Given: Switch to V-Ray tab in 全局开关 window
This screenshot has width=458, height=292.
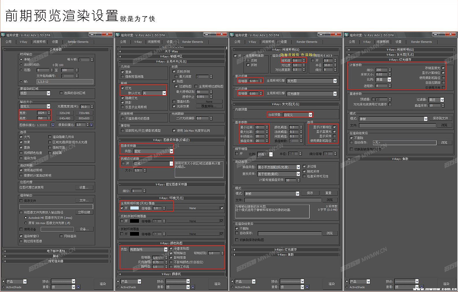Looking at the screenshot, I should click(138, 42).
